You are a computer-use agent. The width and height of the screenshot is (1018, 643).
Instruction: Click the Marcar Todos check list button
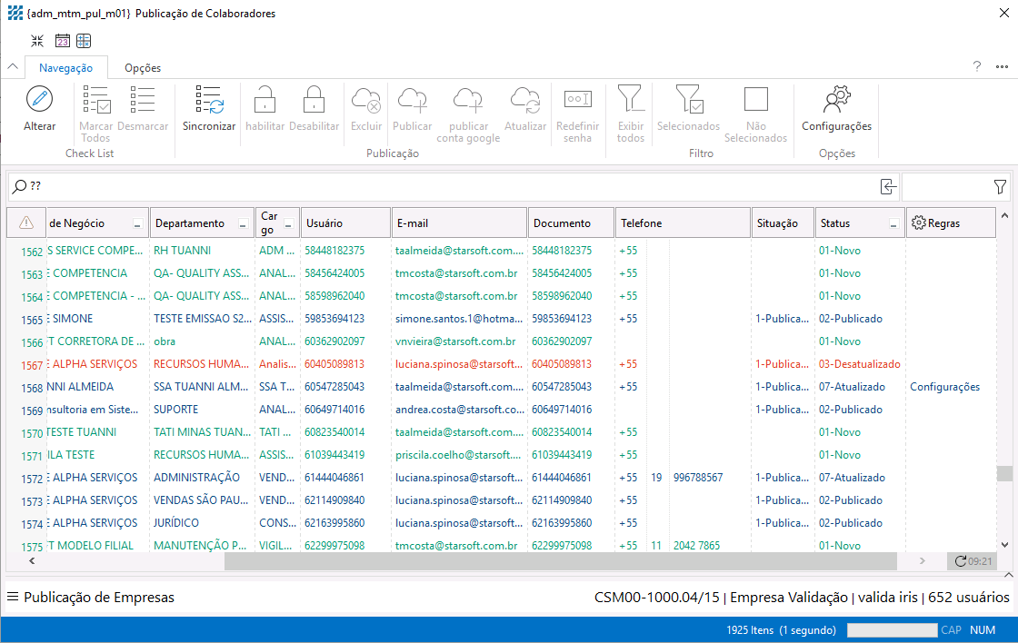click(95, 108)
